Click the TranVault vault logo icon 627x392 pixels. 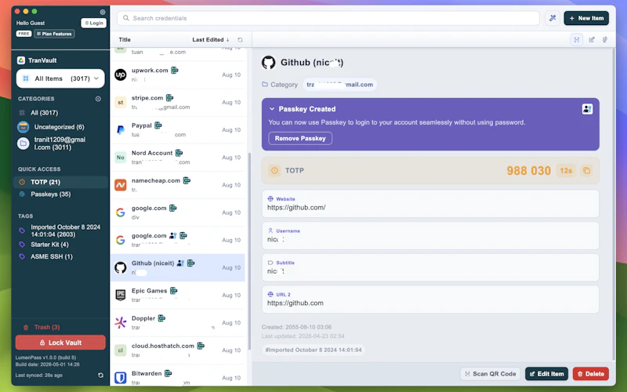click(21, 60)
